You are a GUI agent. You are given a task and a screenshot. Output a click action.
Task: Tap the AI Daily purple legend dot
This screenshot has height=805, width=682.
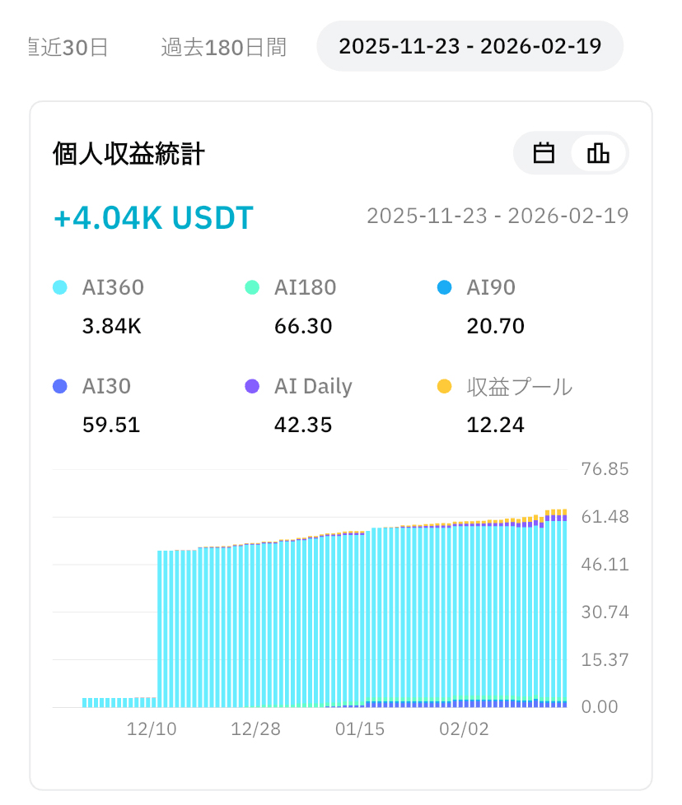252,386
